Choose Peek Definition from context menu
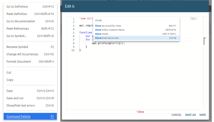 point(30,14)
